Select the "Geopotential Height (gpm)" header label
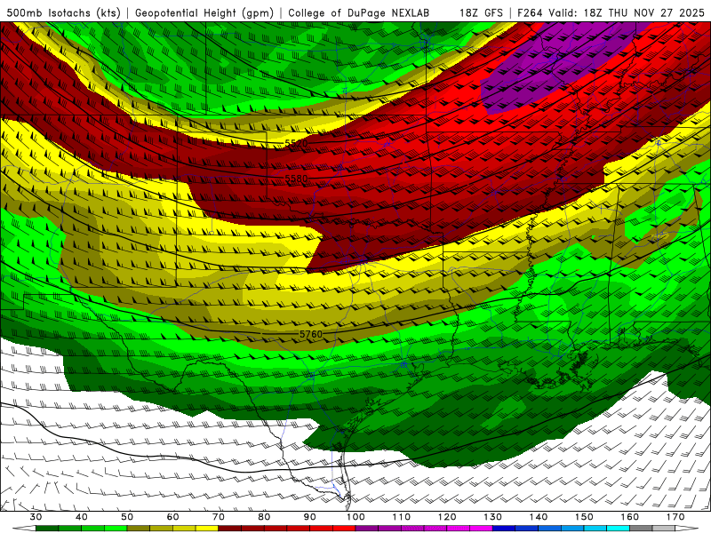Image resolution: width=711 pixels, height=533 pixels. [204, 13]
